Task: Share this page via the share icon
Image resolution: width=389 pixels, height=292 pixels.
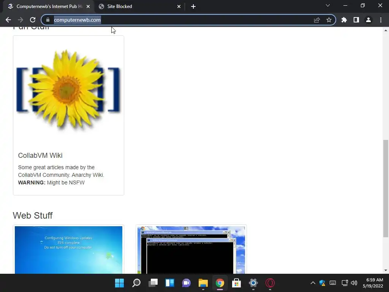Action: click(x=317, y=20)
